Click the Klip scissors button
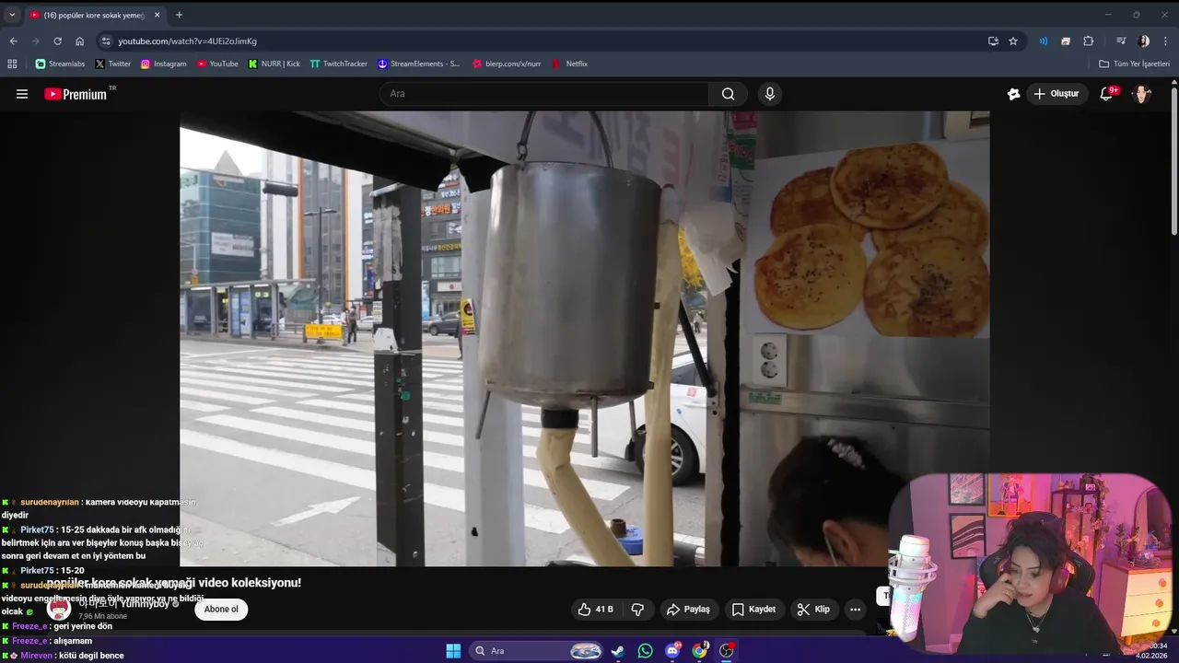 coord(814,609)
